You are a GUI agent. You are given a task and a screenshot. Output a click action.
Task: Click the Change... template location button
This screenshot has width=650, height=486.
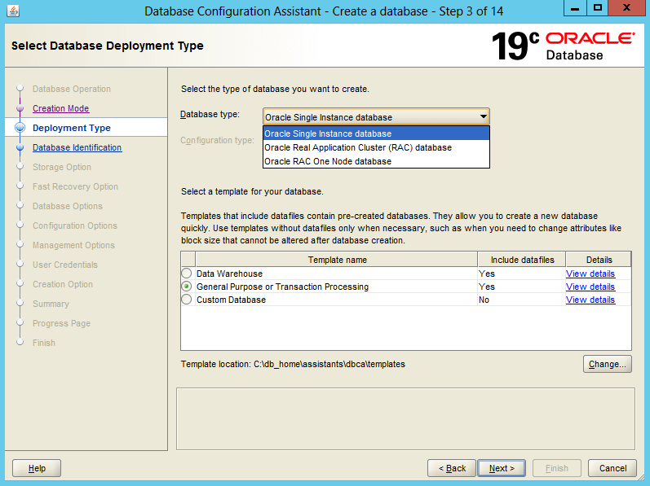608,364
